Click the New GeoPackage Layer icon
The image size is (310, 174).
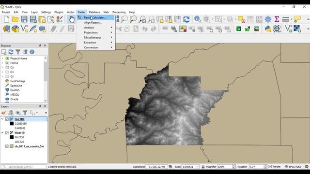[x=15, y=29]
